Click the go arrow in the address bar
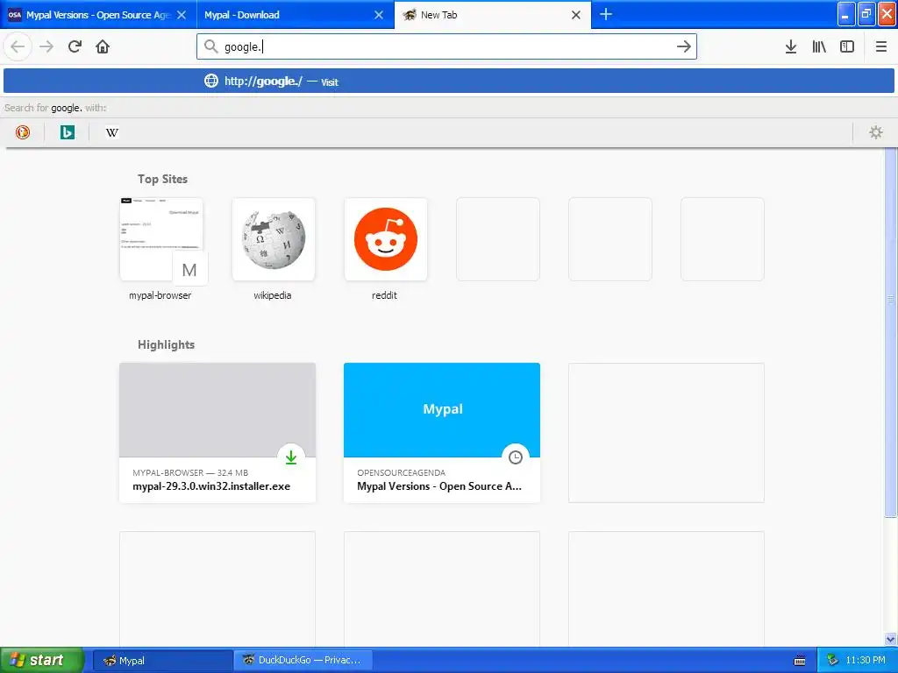 coord(683,46)
